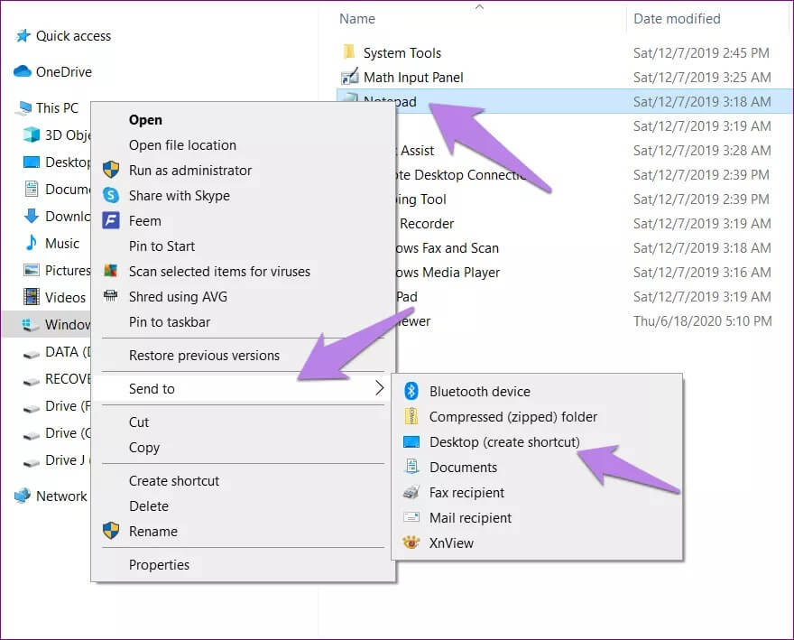
Task: Click the Desktop icon in sidebar
Action: click(32, 162)
